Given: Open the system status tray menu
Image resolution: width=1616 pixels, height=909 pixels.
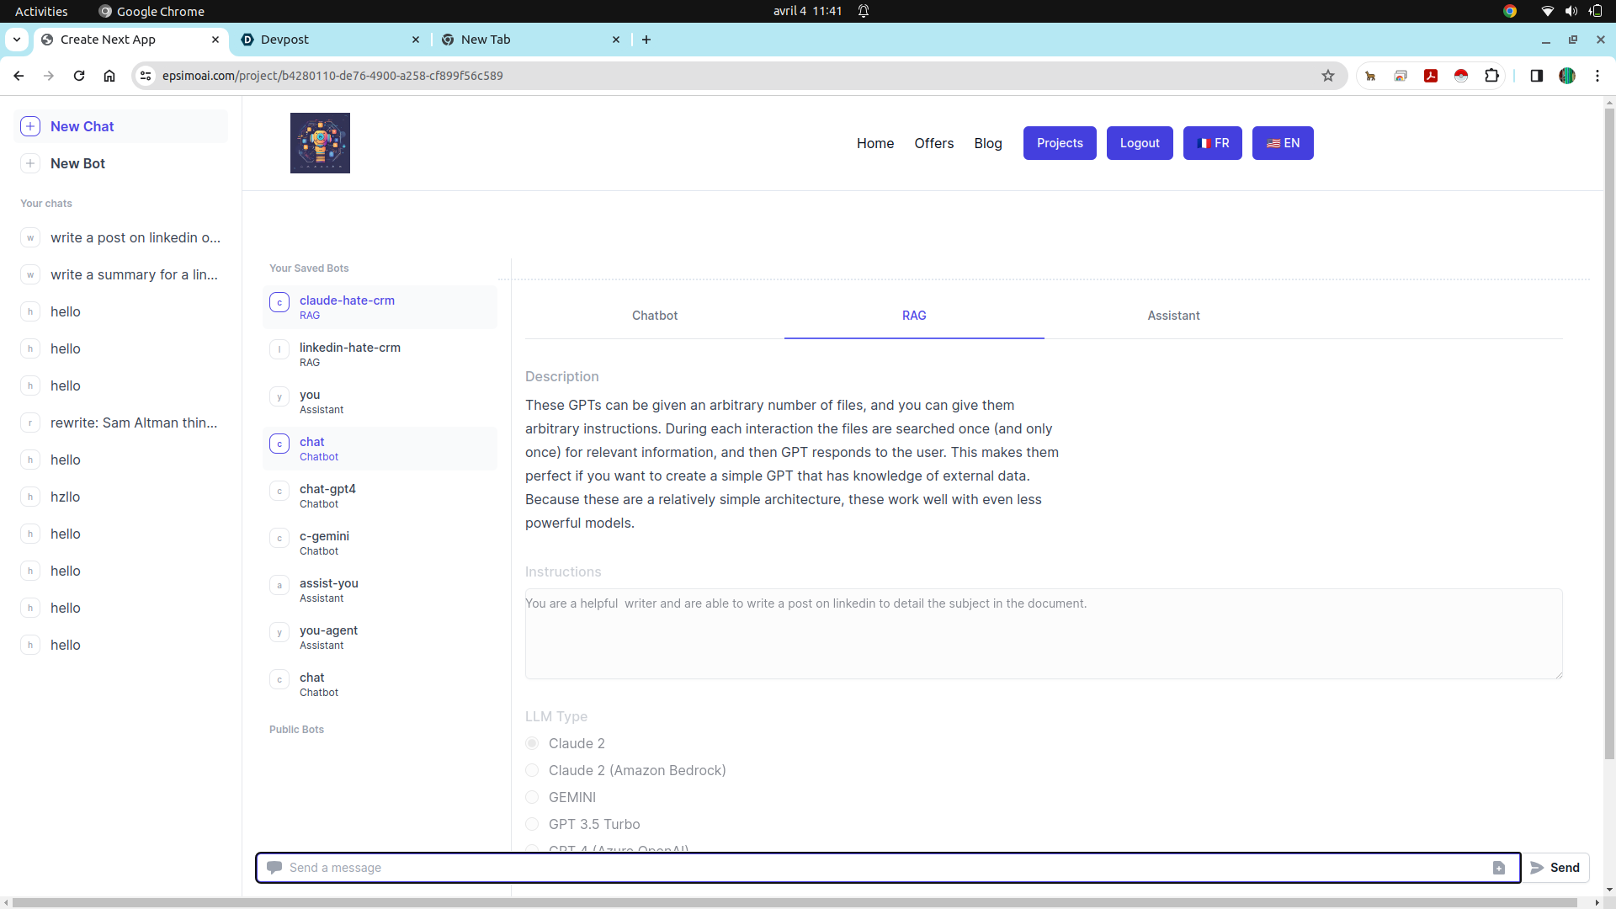Looking at the screenshot, I should tap(1571, 11).
